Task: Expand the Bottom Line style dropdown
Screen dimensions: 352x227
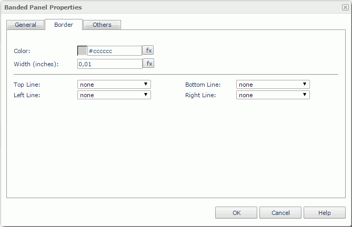Action: (273, 85)
